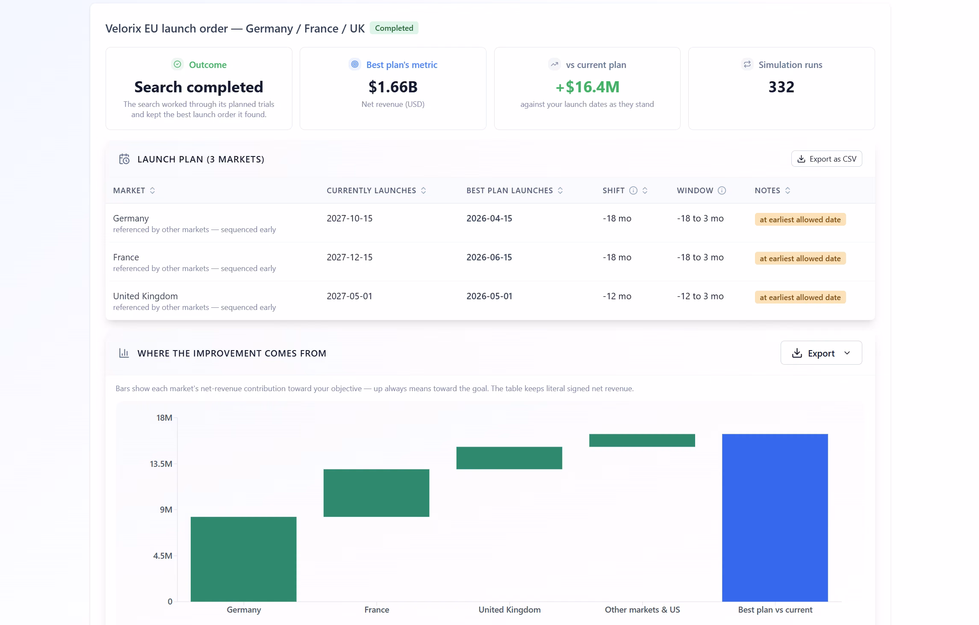The height and width of the screenshot is (625, 979).
Task: Click the France green chart bar
Action: (x=376, y=493)
